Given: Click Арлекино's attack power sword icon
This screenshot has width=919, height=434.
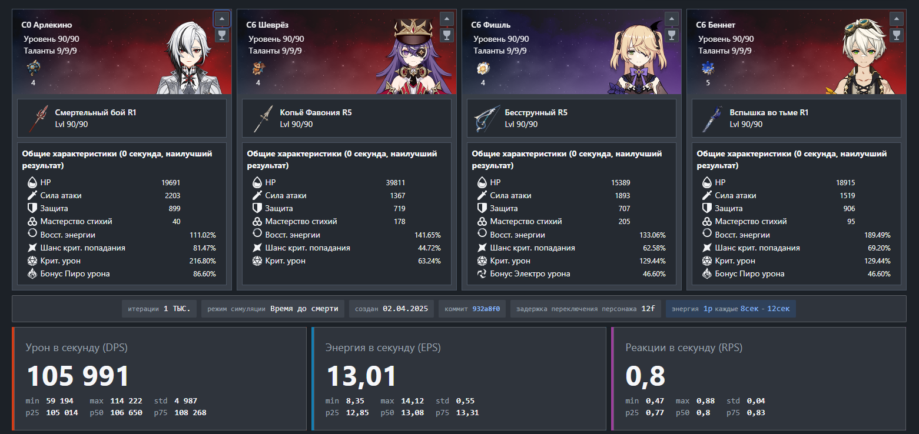Looking at the screenshot, I should (x=32, y=195).
